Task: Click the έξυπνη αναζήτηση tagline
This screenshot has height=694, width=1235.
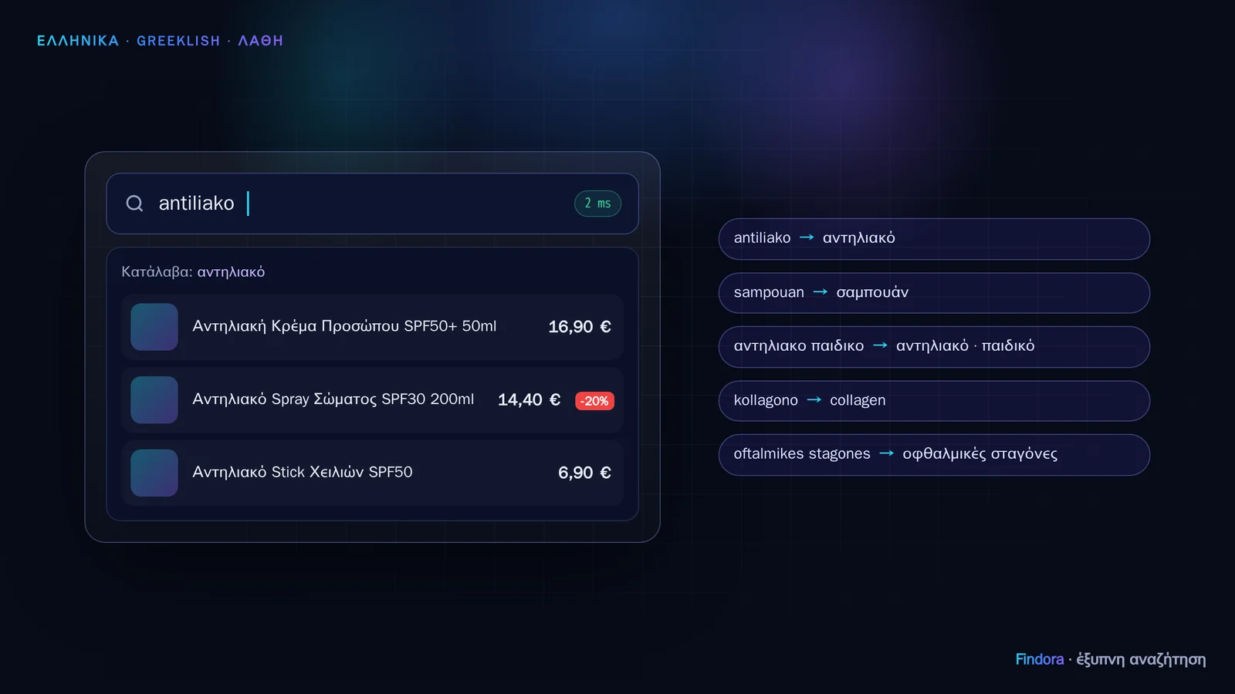Action: point(1141,660)
